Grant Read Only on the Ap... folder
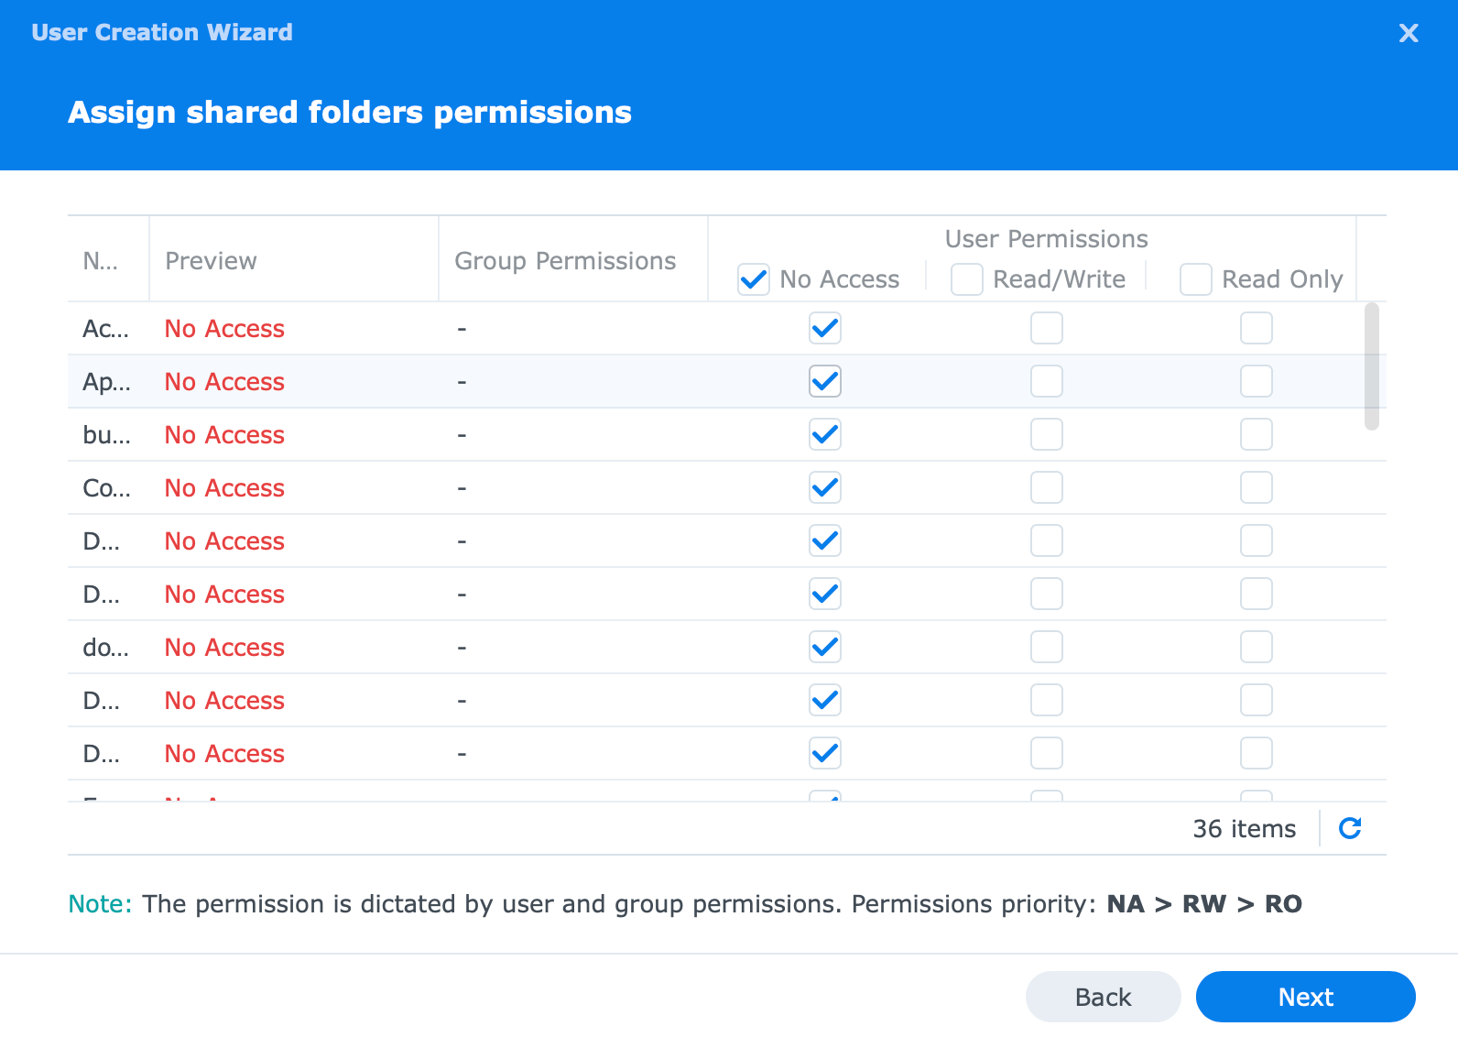The image size is (1458, 1037). pos(1257,381)
